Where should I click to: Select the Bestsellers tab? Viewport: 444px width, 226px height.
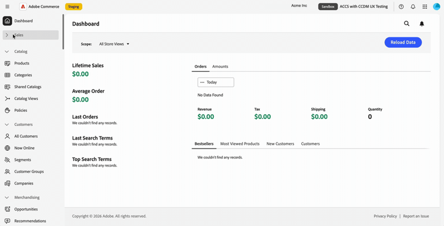click(204, 144)
